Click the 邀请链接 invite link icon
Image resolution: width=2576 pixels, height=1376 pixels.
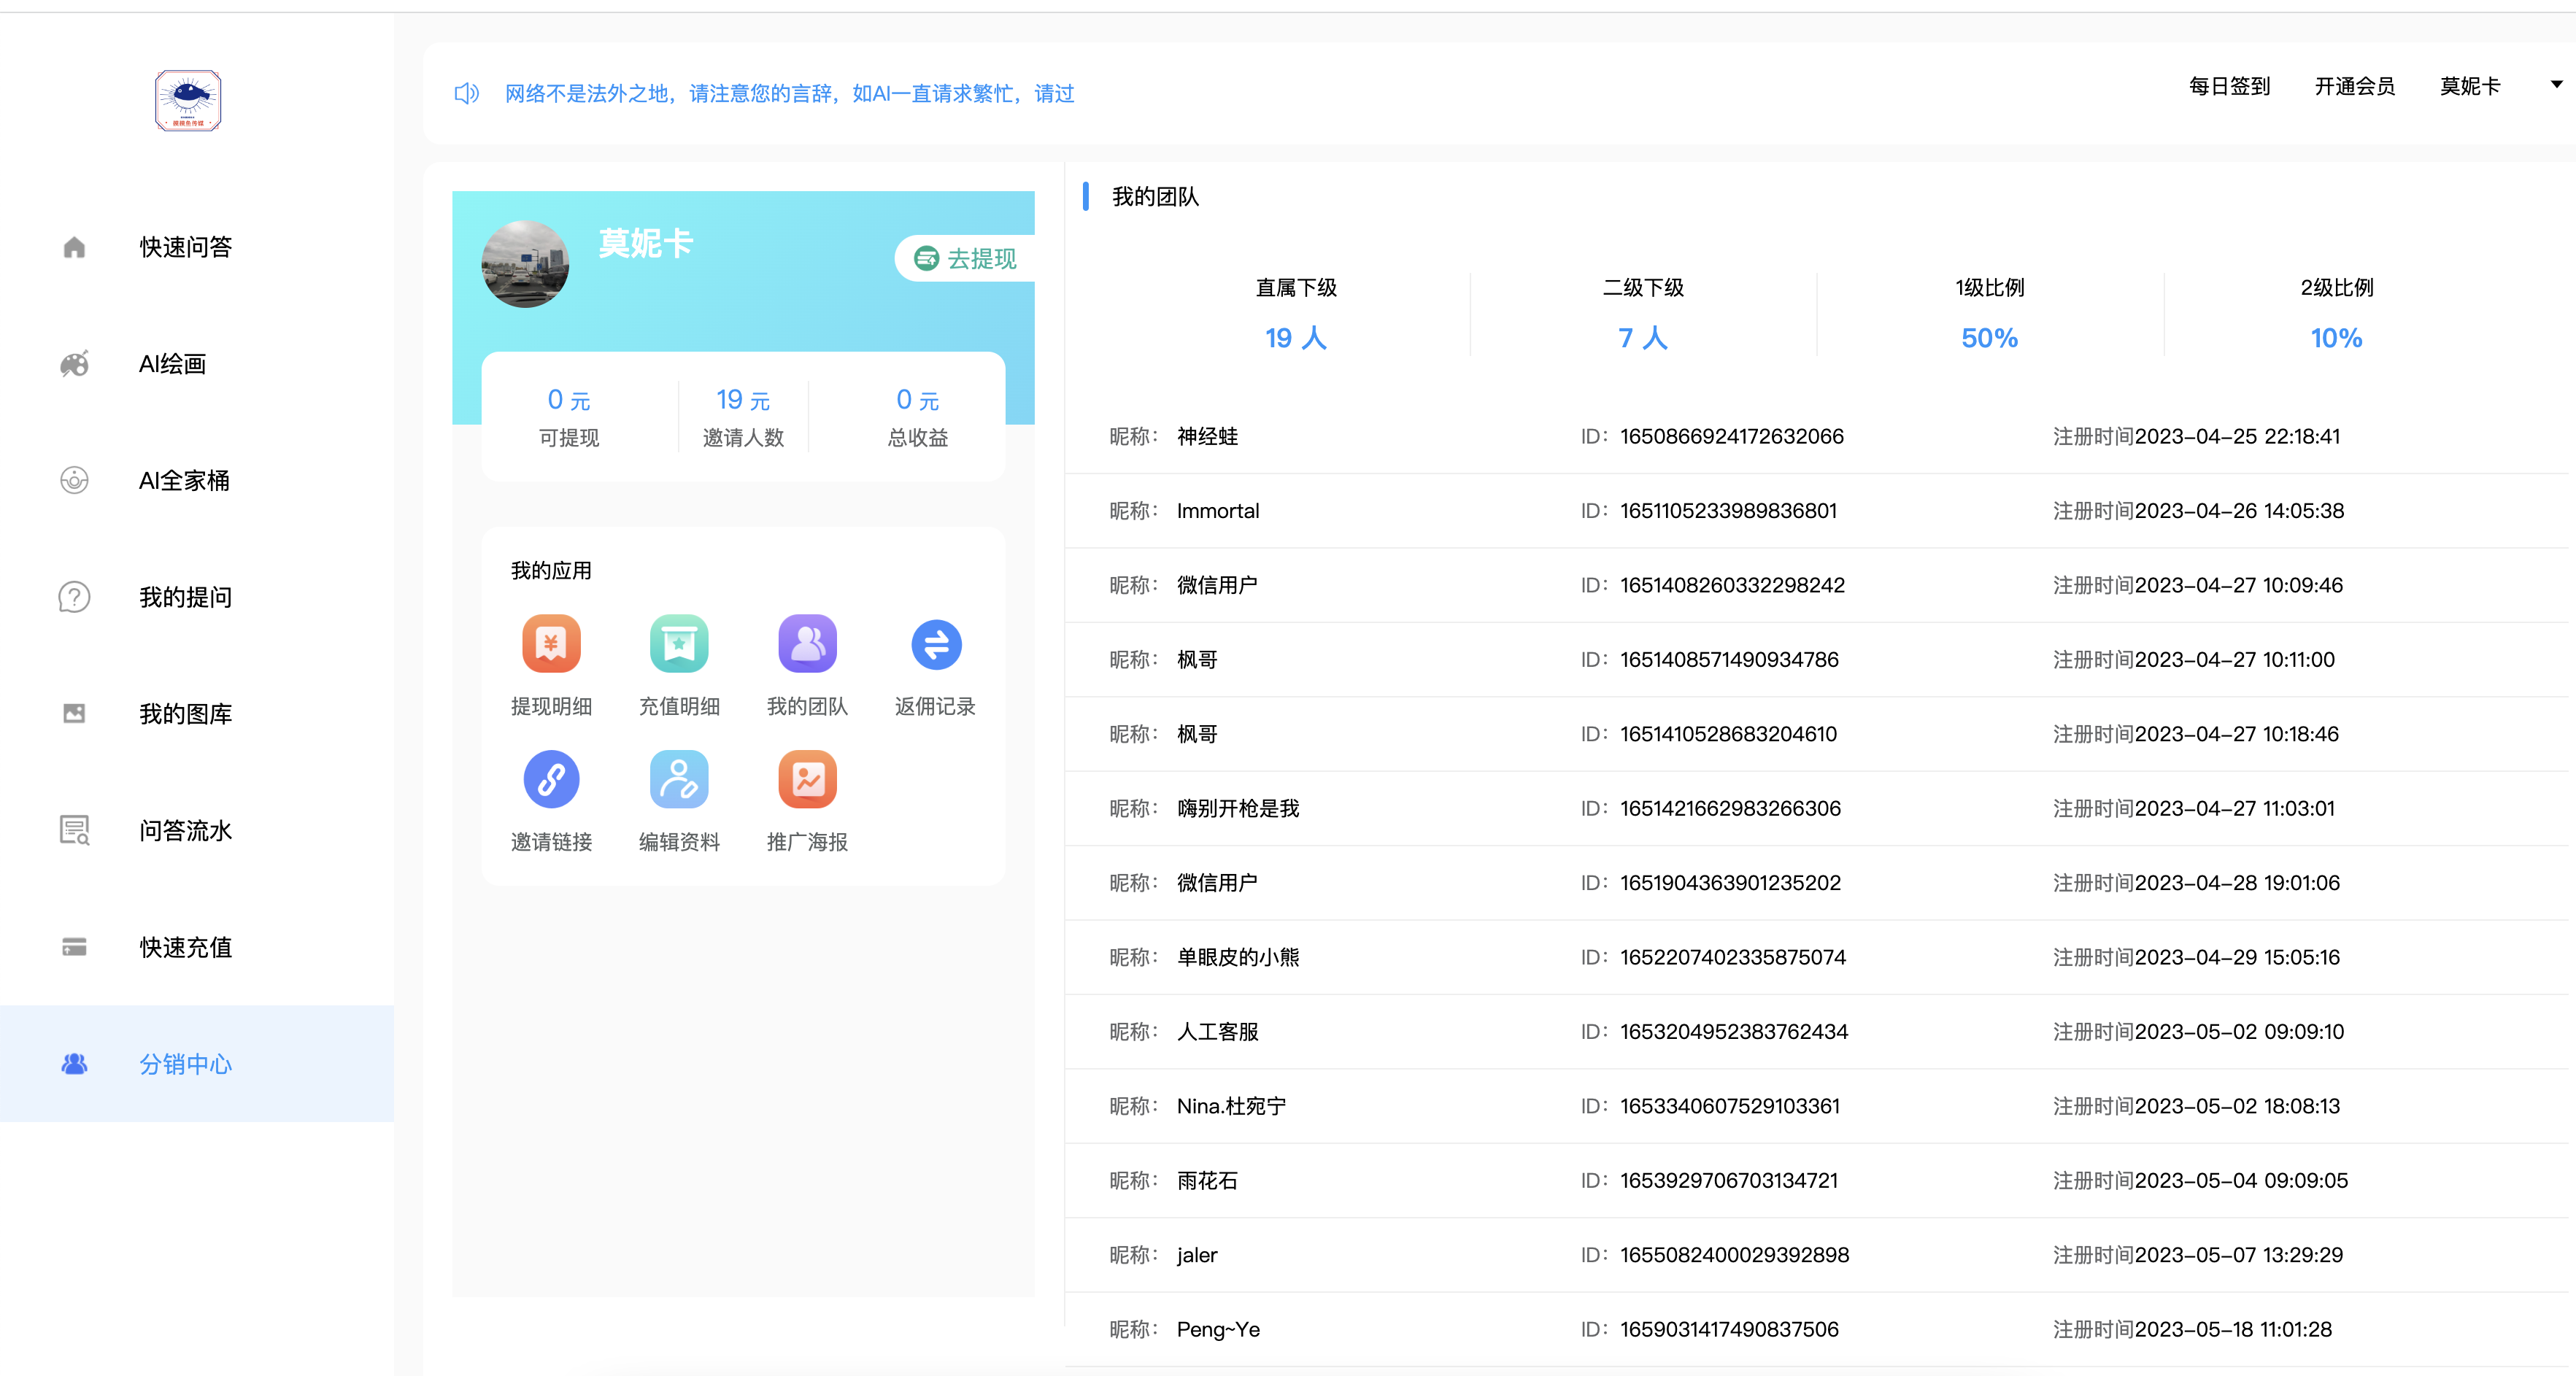coord(551,780)
